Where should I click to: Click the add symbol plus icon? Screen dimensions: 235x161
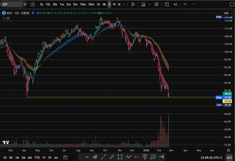pos(32,4)
